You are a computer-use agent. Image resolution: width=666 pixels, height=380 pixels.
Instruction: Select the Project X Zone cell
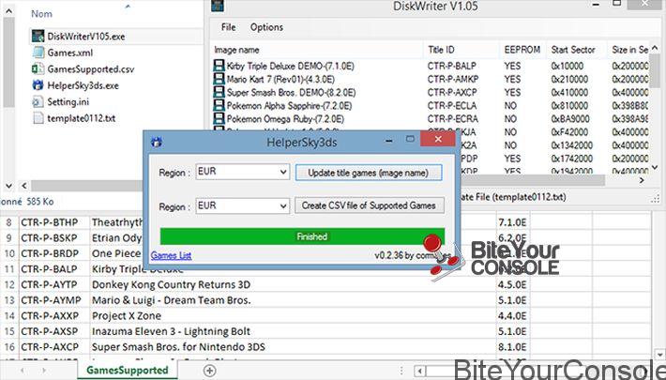293,316
